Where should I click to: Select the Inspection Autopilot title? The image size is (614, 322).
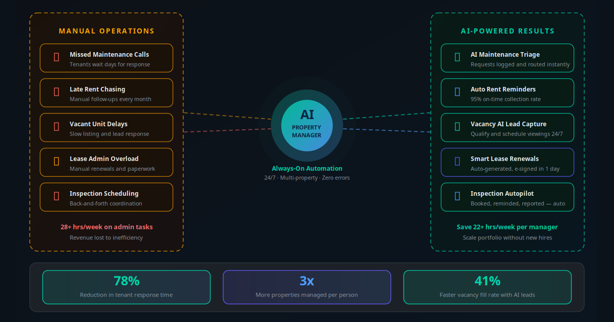point(502,193)
